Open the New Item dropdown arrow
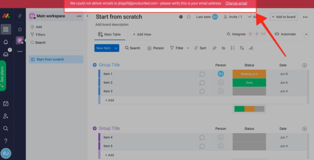Screen dimensions: 314x160 click(116, 48)
